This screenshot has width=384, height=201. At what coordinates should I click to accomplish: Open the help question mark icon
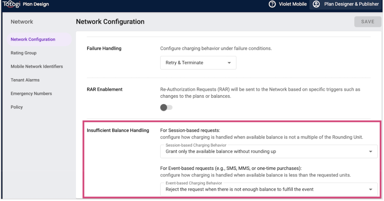coord(272,4)
